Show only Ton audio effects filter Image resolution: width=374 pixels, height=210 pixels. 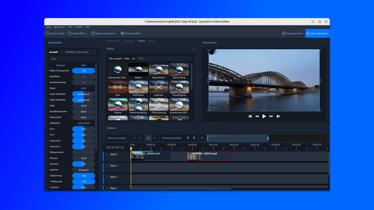tap(133, 58)
